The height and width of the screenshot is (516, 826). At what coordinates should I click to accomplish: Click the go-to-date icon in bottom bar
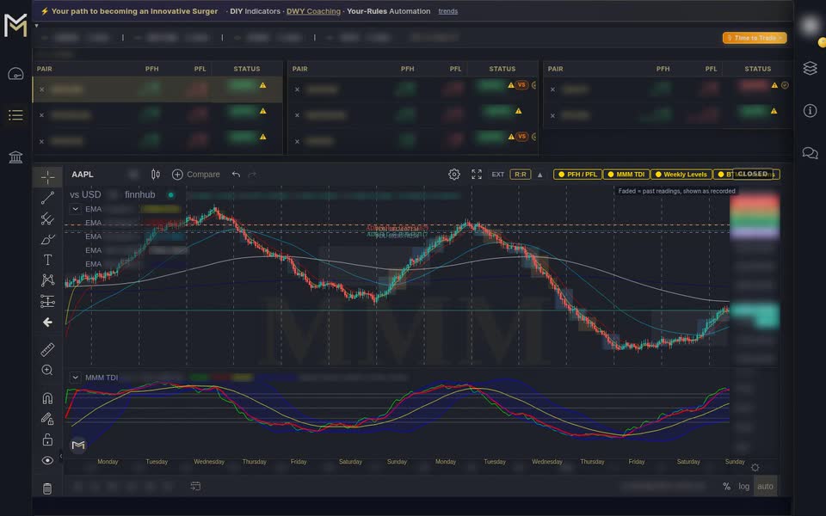point(195,486)
